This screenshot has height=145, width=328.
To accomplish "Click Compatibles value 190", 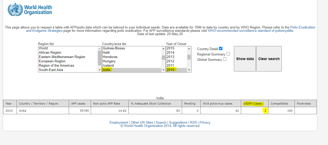I will click(x=281, y=111).
